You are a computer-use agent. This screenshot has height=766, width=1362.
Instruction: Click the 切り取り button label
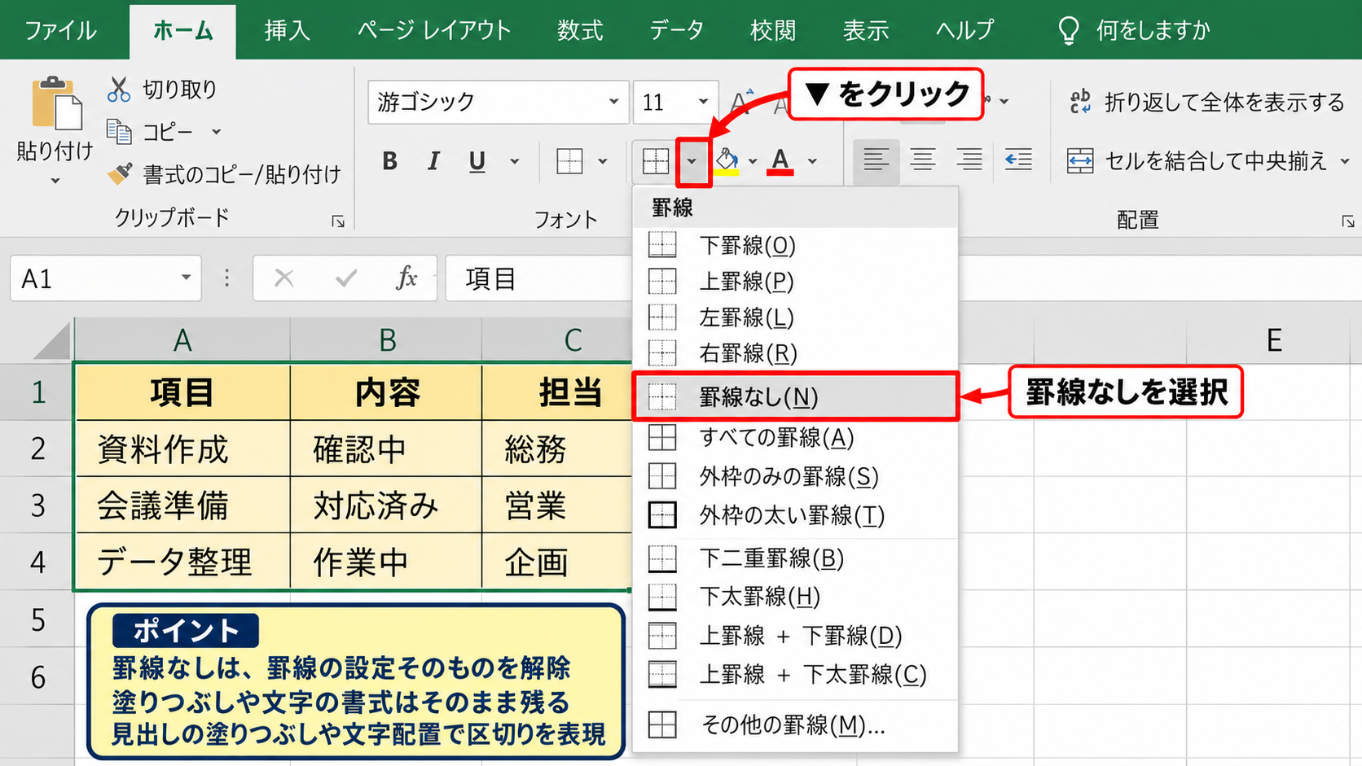tap(180, 90)
